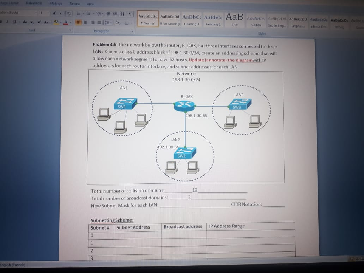Screen dimensions: 364x273
Task: Toggle strikethrough formatting
Action: click(x=25, y=22)
